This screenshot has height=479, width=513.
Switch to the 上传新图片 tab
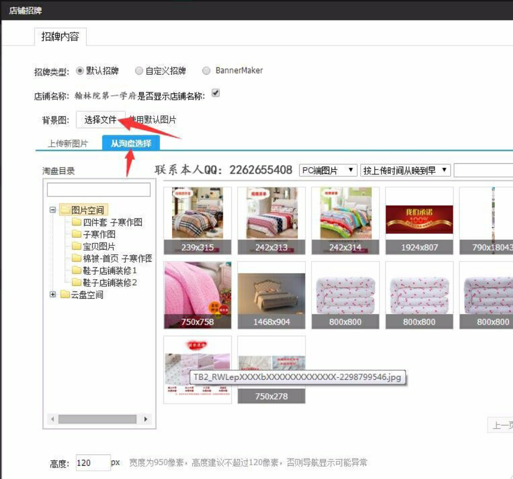coord(68,143)
